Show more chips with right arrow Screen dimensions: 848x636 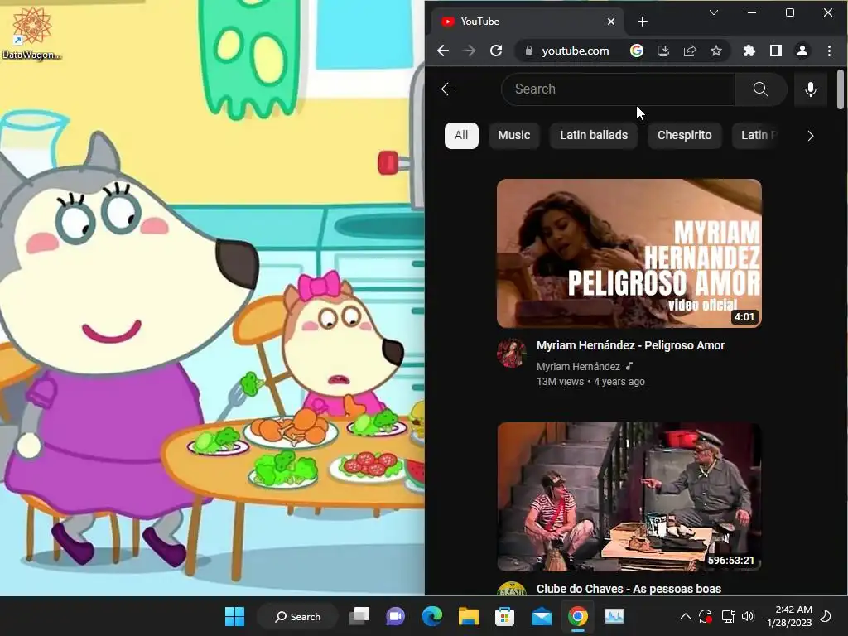coord(810,136)
